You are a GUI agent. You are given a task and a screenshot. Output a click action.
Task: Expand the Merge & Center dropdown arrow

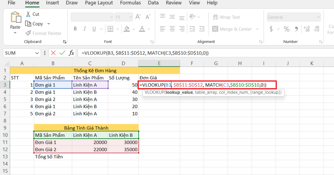257,29
